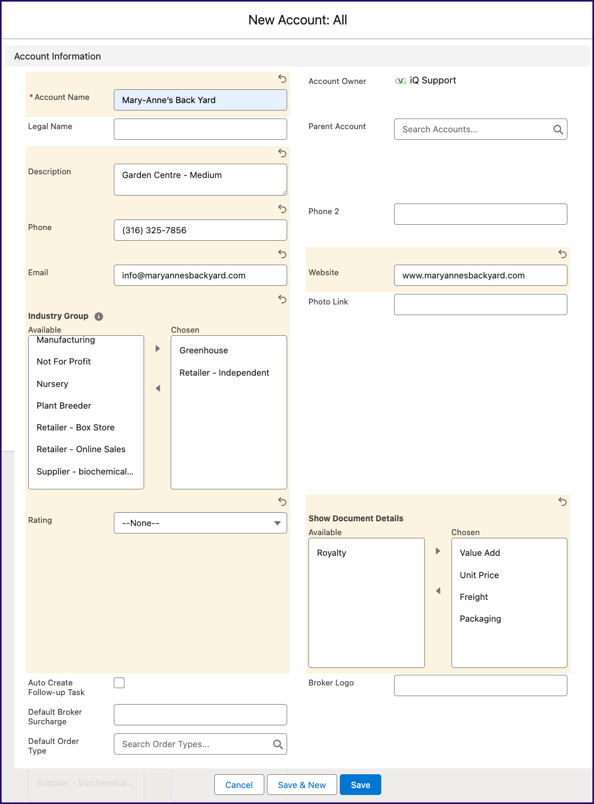Move Royalty to the Chosen document details
594x804 pixels.
tap(438, 551)
